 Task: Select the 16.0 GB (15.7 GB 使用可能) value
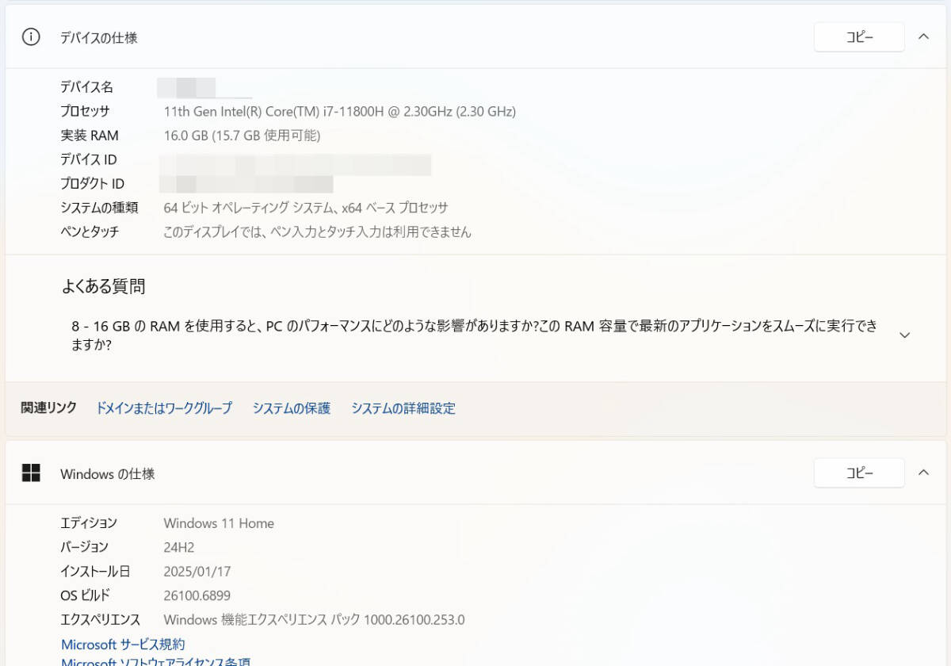coord(242,136)
